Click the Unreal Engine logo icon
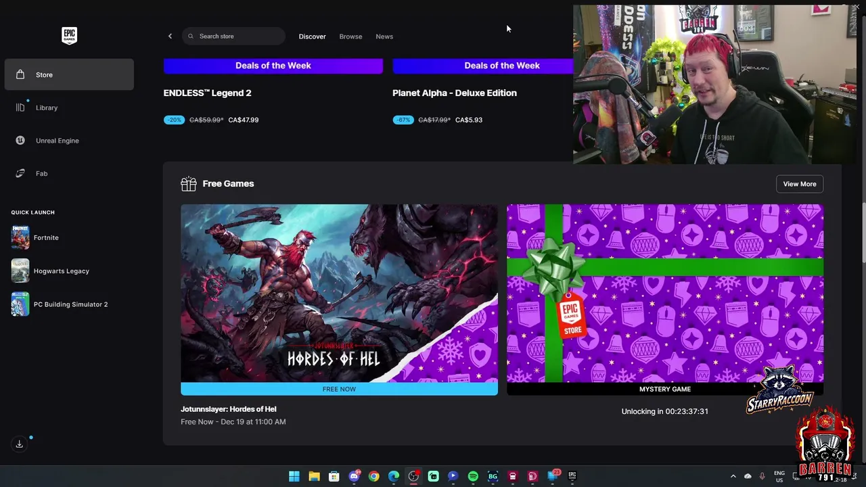 pyautogui.click(x=20, y=141)
